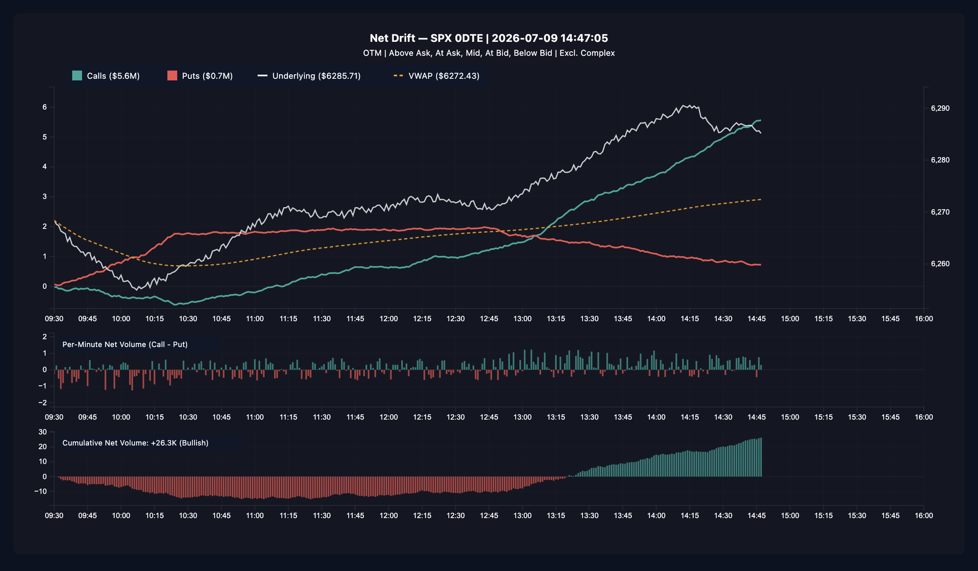Click the 09:30 label on the main chart axis
978x571 pixels.
pyautogui.click(x=54, y=319)
